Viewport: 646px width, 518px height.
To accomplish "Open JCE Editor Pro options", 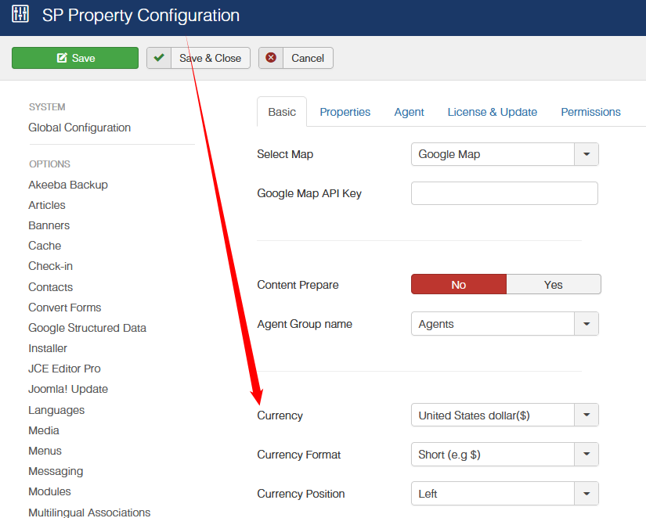I will click(x=64, y=369).
